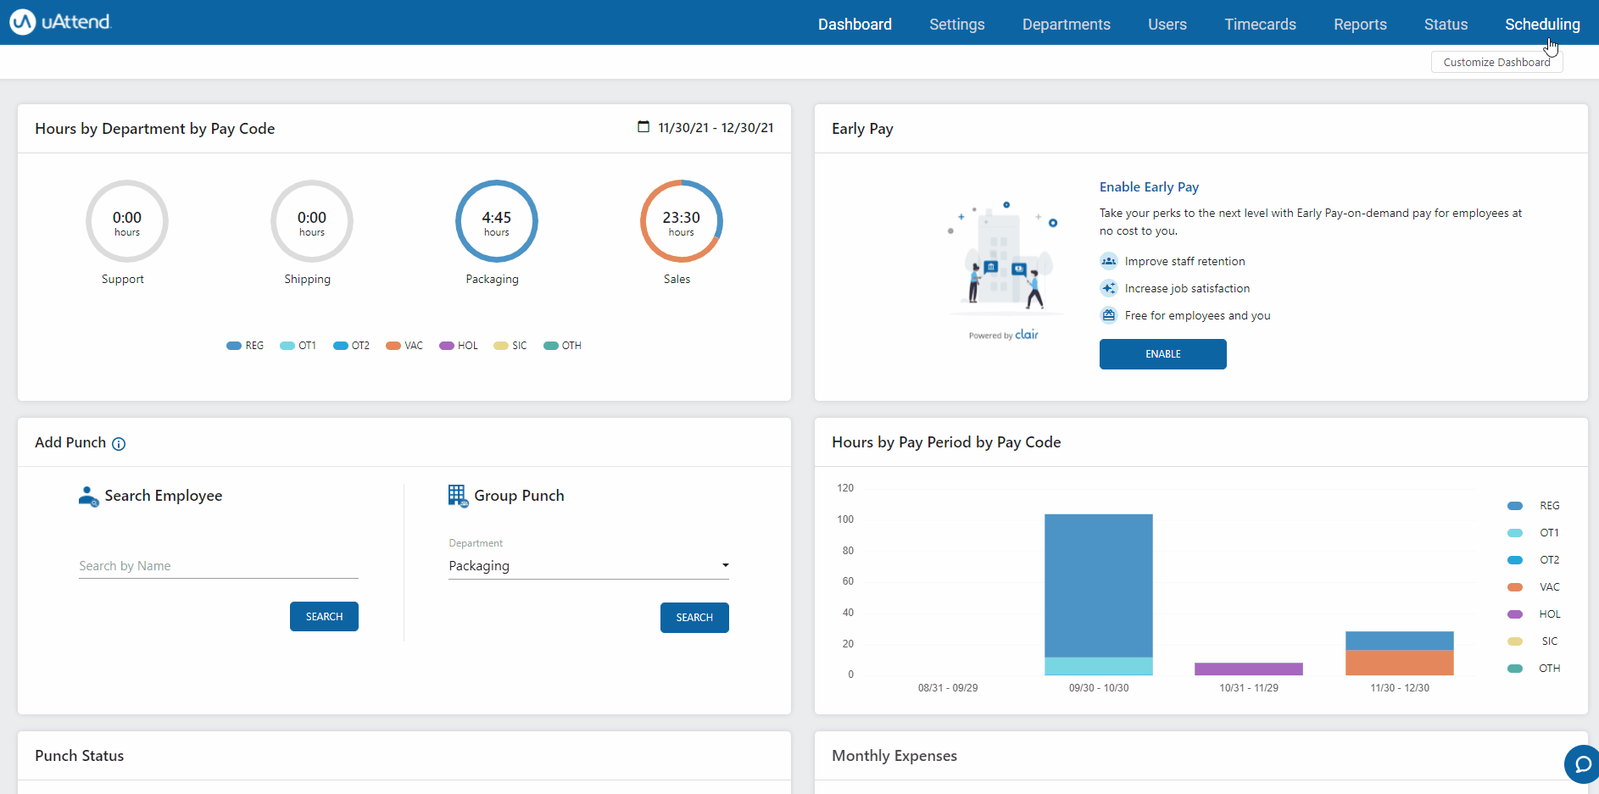This screenshot has width=1599, height=794.
Task: Click the Sales hours donut chart
Action: click(681, 221)
